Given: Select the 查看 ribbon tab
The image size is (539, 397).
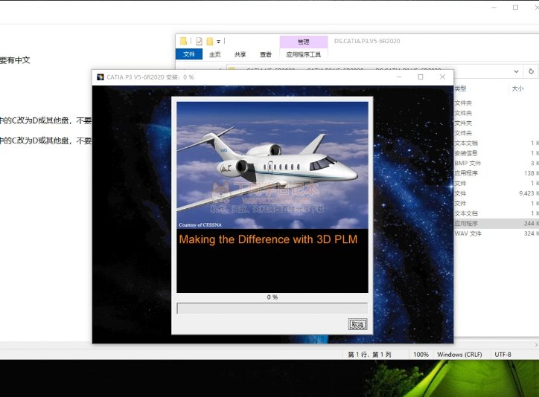Looking at the screenshot, I should [266, 54].
